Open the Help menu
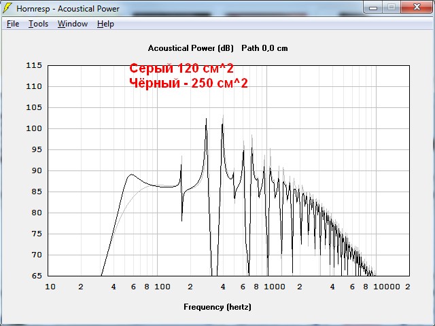The image size is (435, 326). (105, 24)
